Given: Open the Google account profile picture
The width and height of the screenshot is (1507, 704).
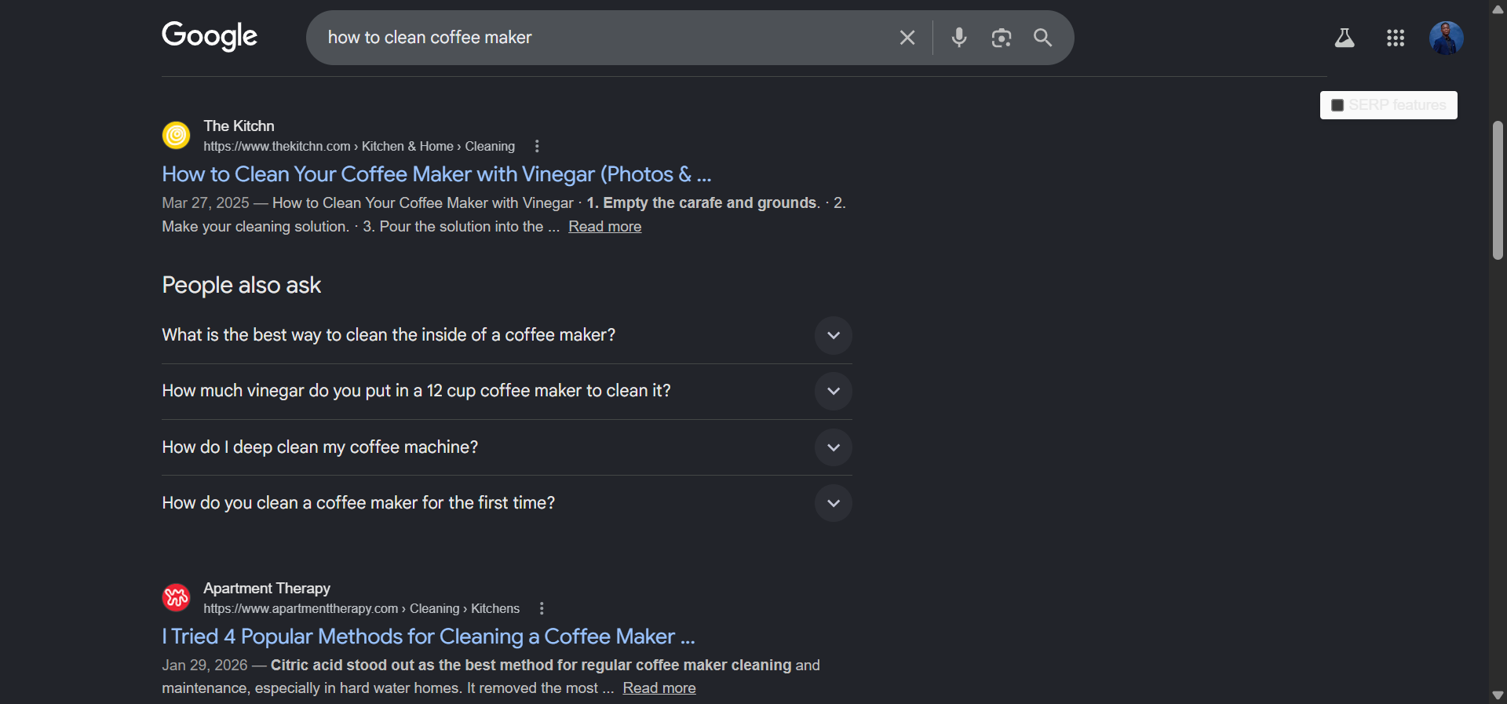Looking at the screenshot, I should (1446, 38).
